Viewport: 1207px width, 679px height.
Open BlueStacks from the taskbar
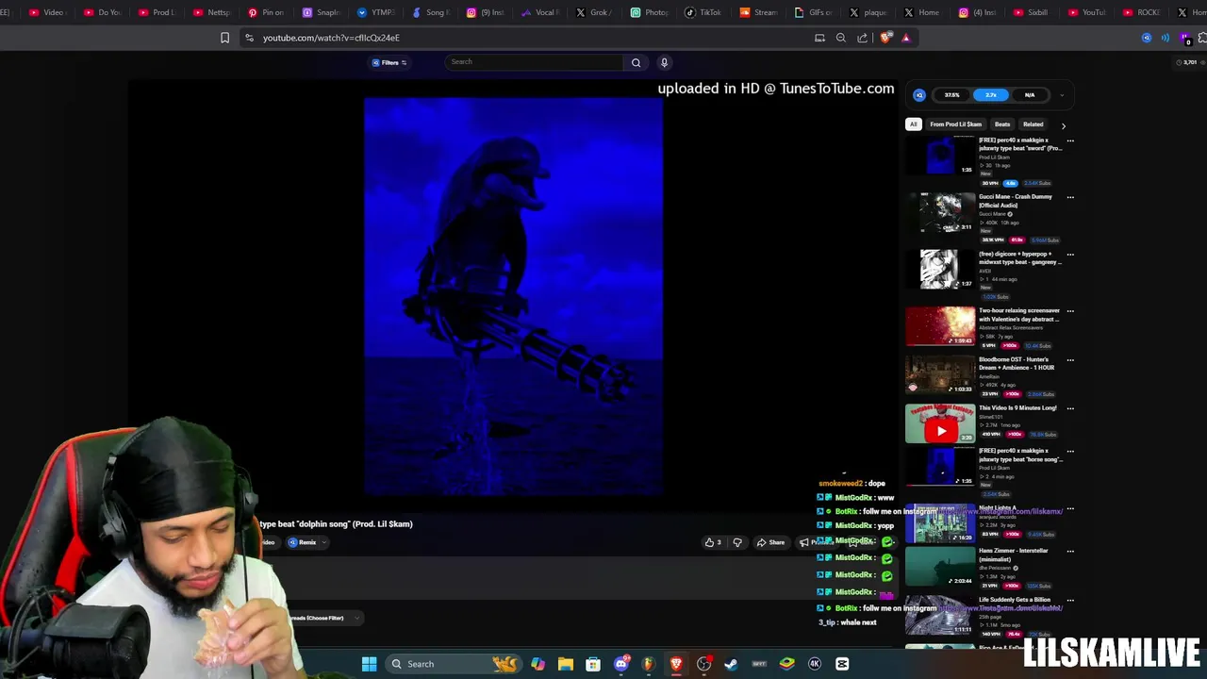click(786, 664)
